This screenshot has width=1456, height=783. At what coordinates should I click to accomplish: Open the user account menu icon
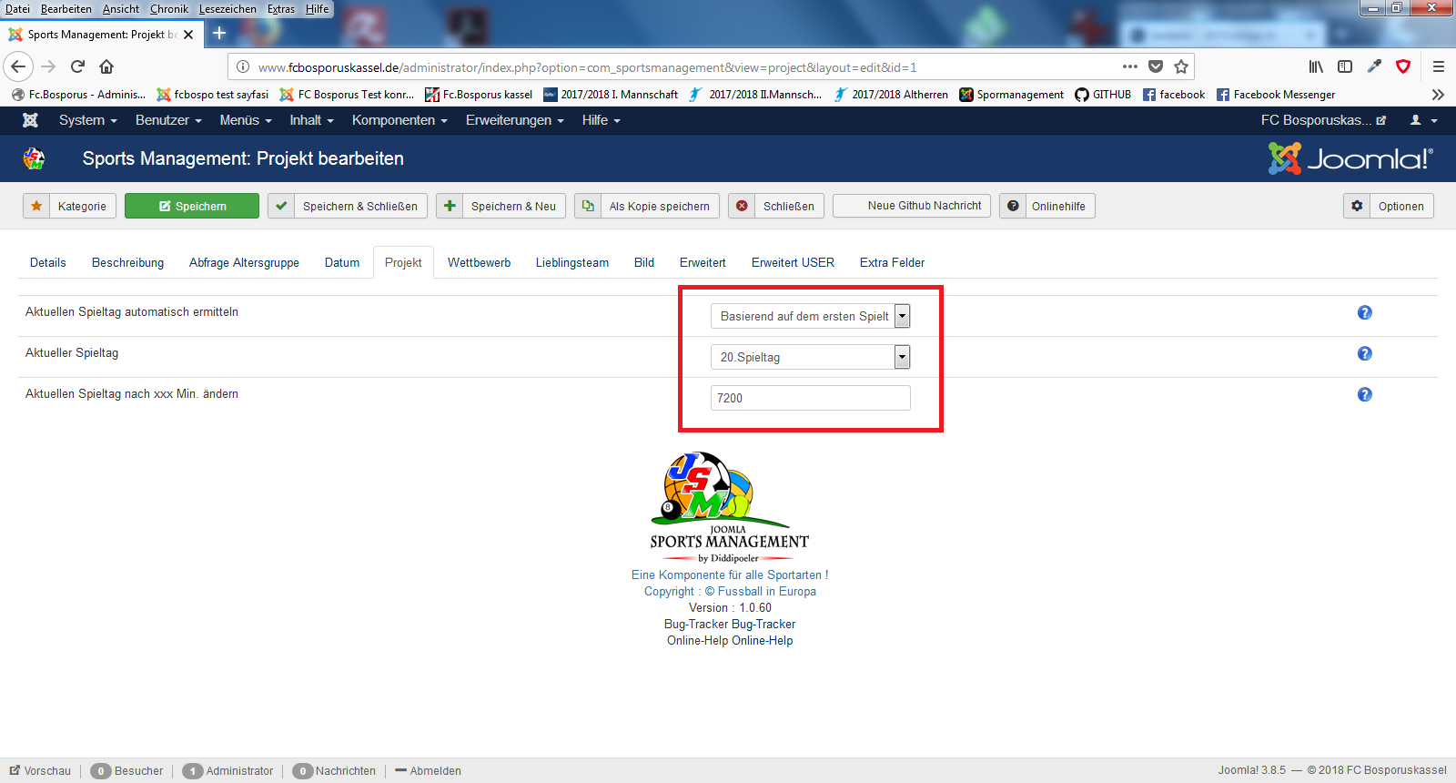click(1423, 120)
